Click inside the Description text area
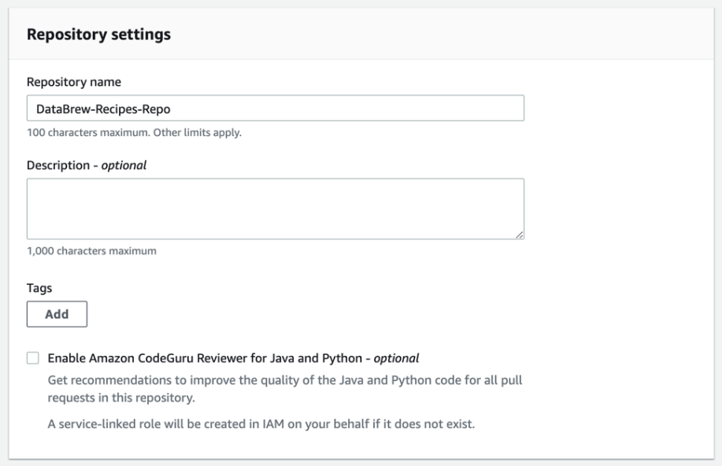 pyautogui.click(x=276, y=208)
